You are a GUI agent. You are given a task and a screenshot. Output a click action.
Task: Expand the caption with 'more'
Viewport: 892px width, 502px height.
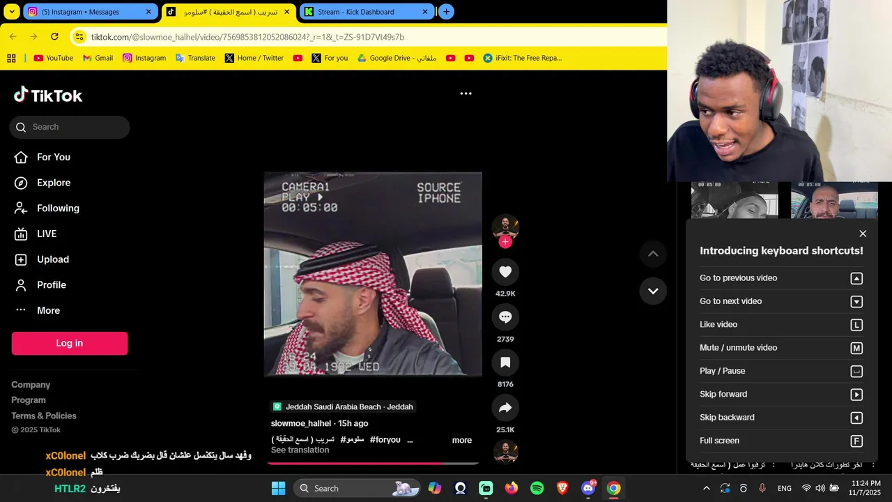tap(462, 440)
